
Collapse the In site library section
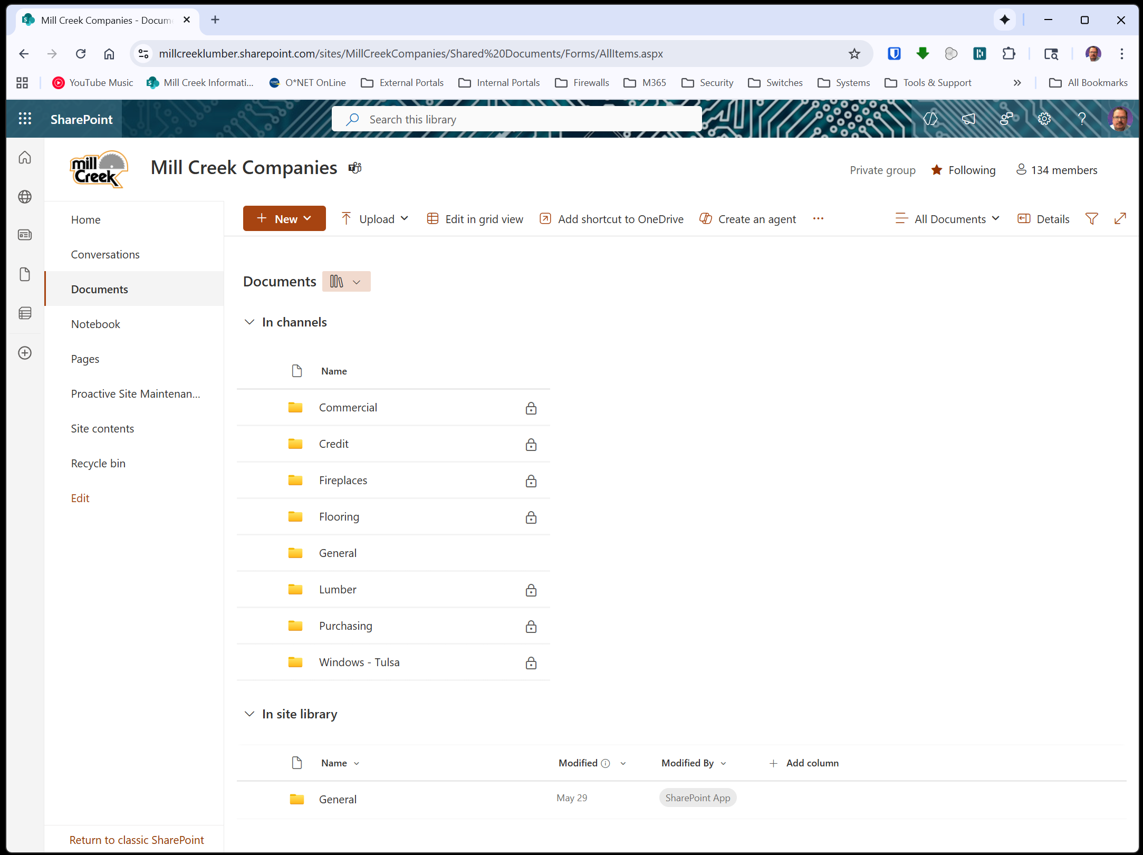[x=249, y=714]
